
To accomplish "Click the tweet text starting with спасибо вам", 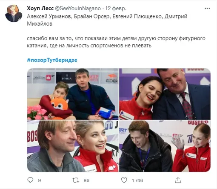I will click(116, 42).
